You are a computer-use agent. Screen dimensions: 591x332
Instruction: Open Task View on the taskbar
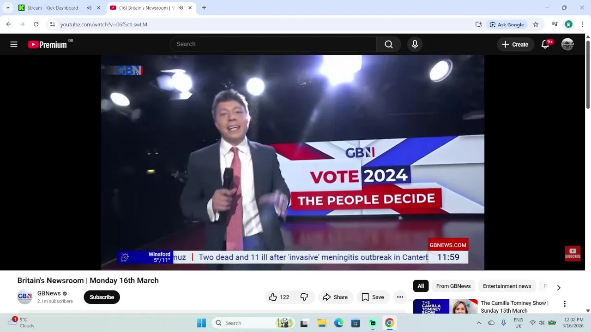coord(304,323)
